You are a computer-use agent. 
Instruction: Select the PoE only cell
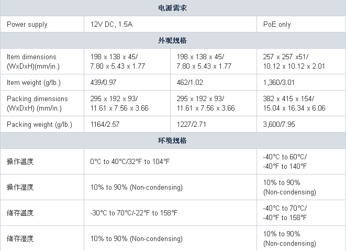[x=277, y=25]
